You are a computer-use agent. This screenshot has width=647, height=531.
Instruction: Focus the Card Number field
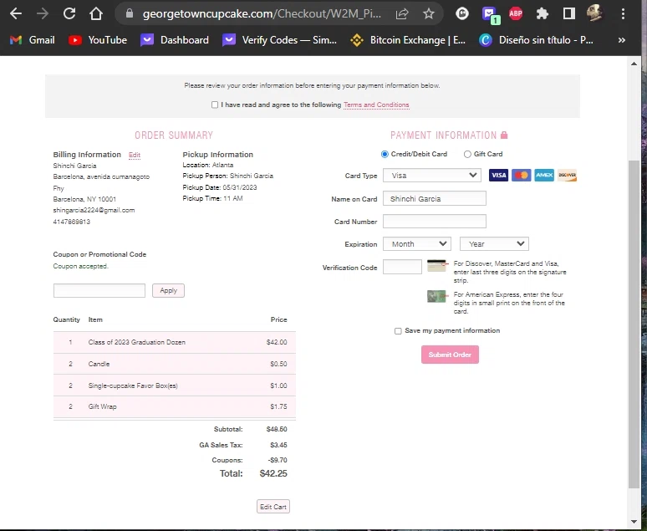(435, 222)
